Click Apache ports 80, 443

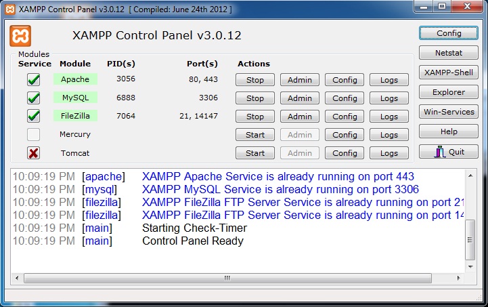[x=203, y=79]
